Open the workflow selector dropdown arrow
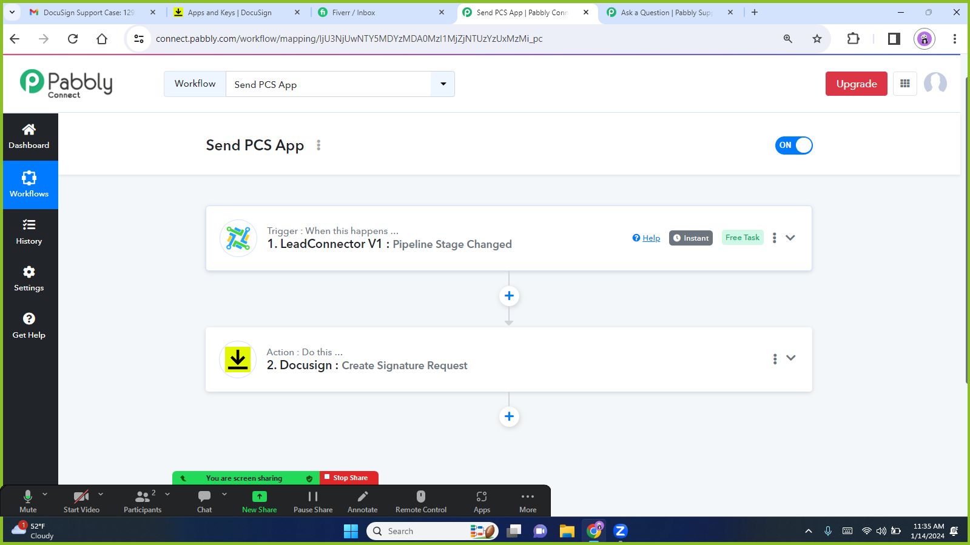This screenshot has height=545, width=970. tap(443, 84)
